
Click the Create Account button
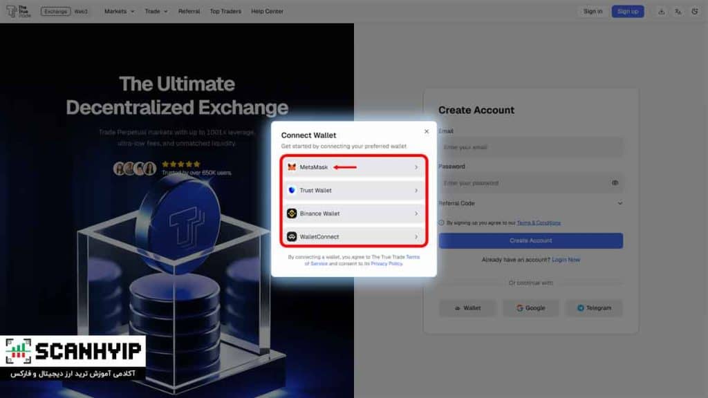point(530,240)
